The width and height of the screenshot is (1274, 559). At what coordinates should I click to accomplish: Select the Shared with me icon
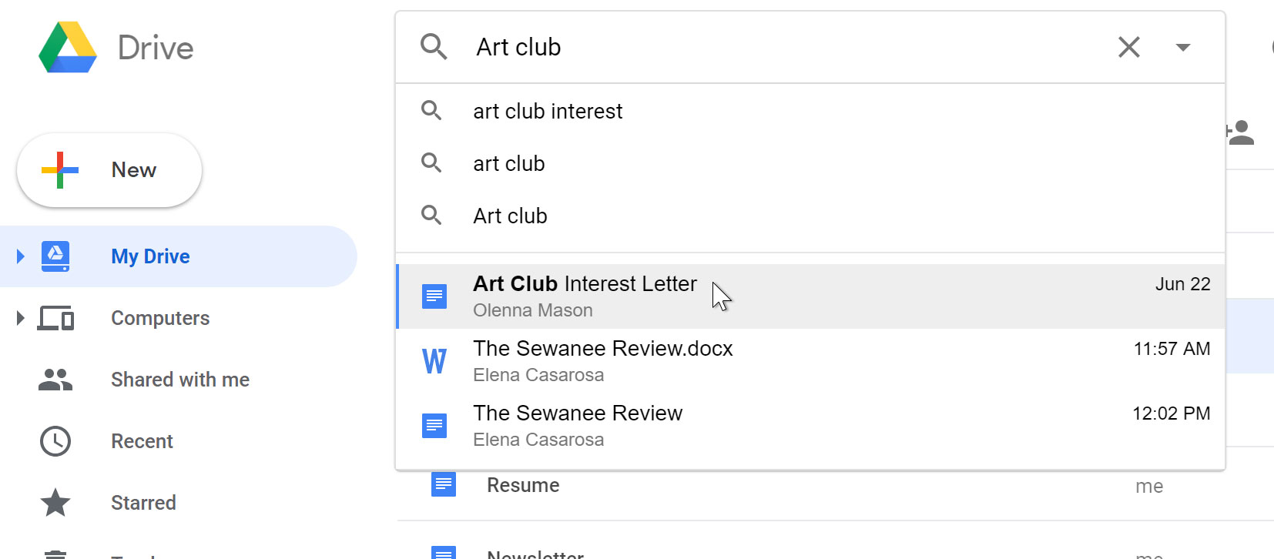tap(55, 380)
